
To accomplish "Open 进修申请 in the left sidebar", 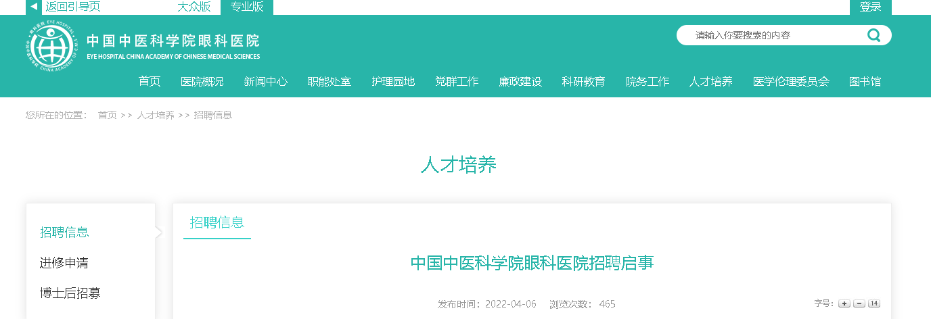I will point(64,263).
